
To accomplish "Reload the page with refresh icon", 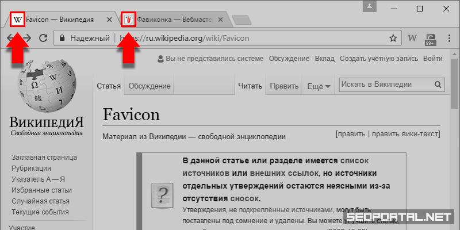I will pyautogui.click(x=43, y=39).
